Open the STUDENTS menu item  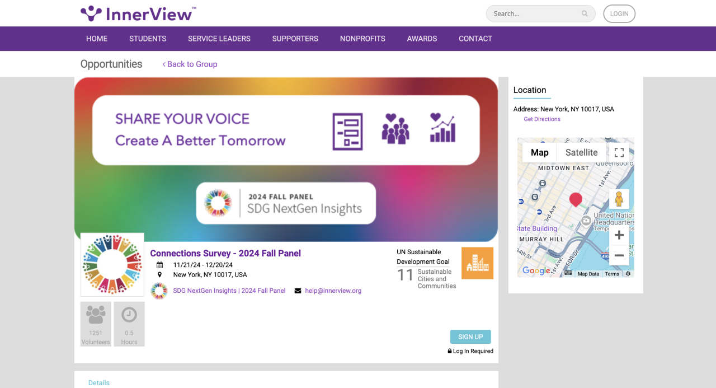[148, 39]
